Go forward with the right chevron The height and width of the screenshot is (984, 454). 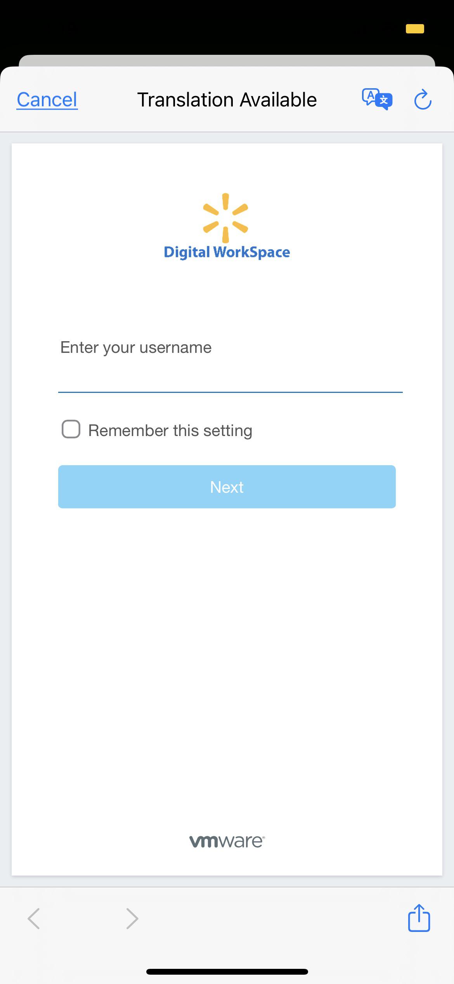[132, 918]
